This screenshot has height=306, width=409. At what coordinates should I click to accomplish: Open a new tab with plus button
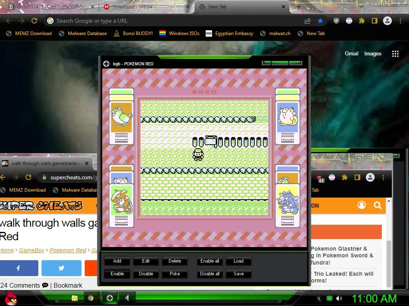pyautogui.click(x=299, y=7)
